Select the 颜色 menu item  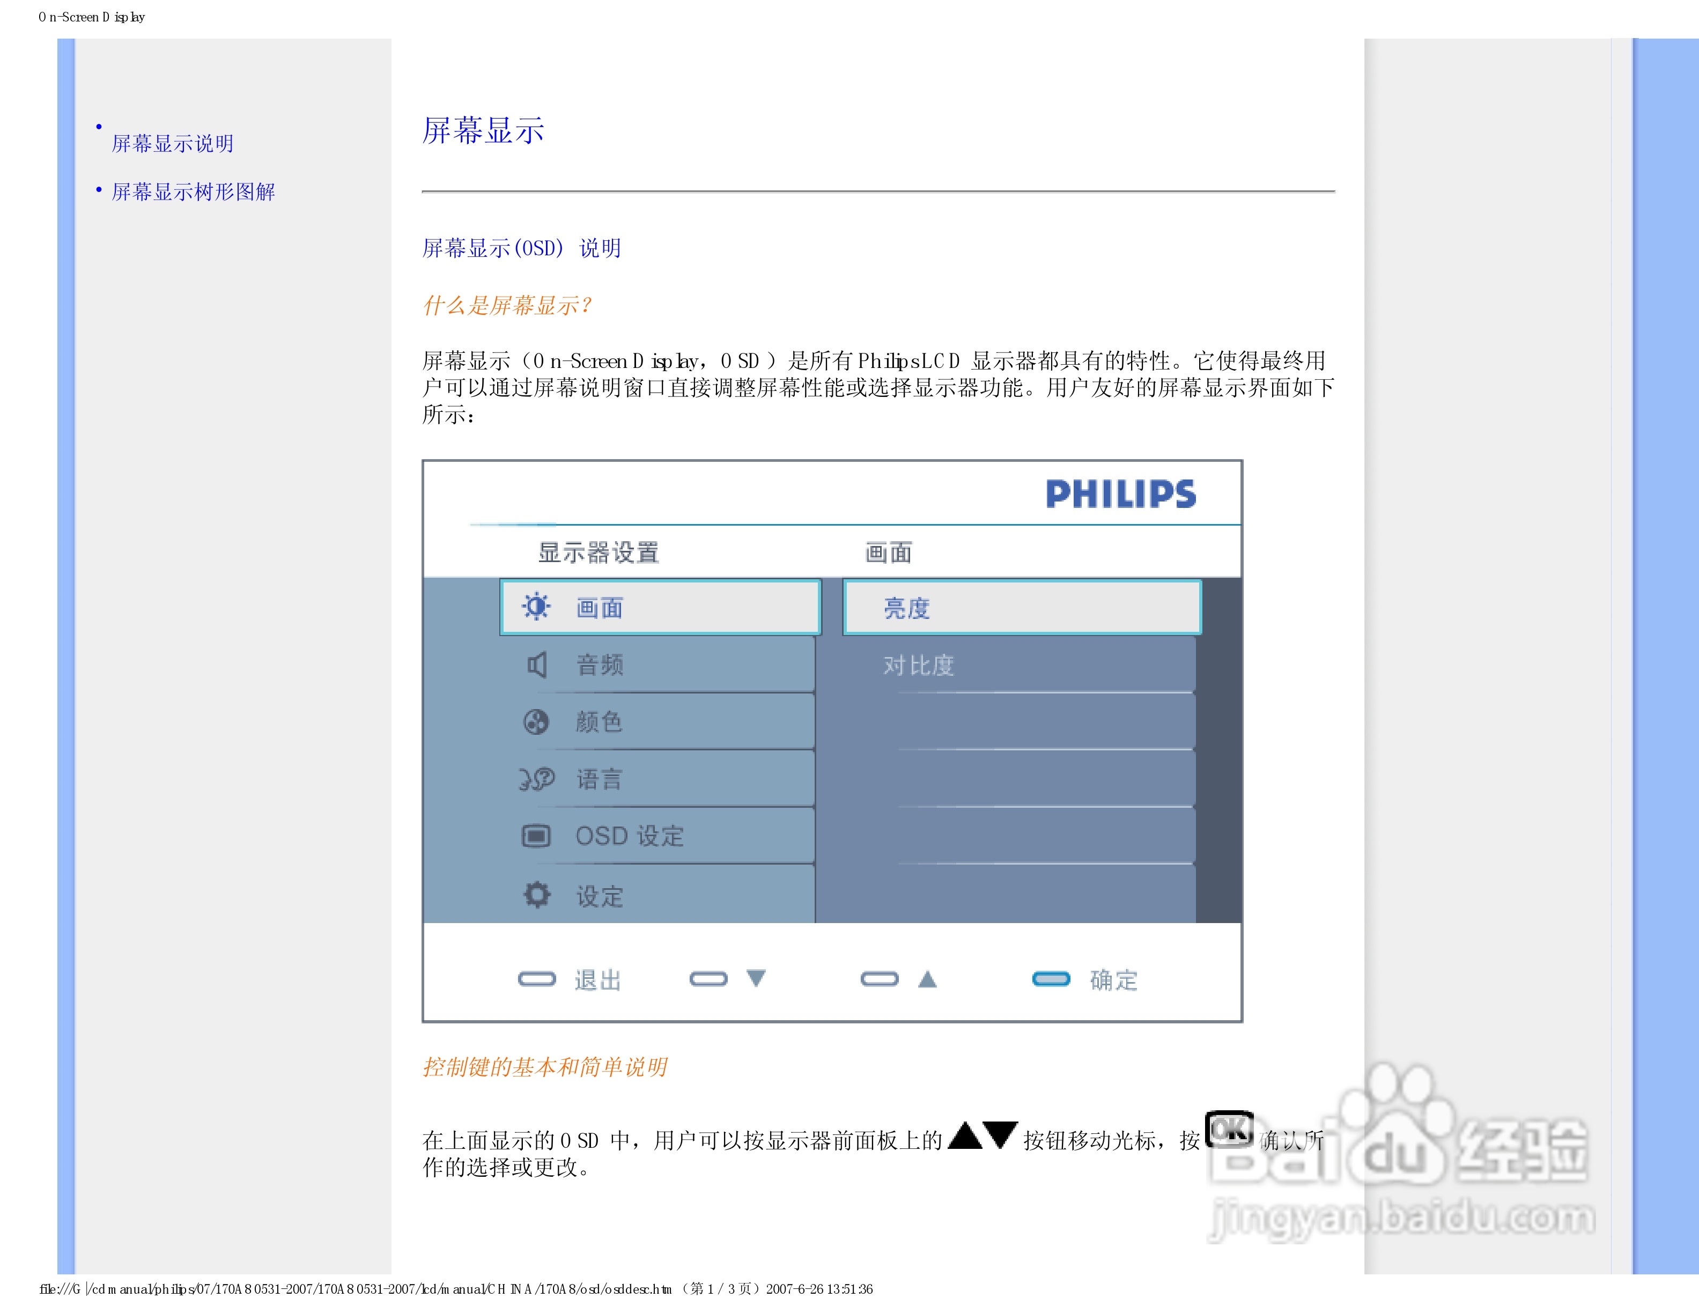pos(661,722)
